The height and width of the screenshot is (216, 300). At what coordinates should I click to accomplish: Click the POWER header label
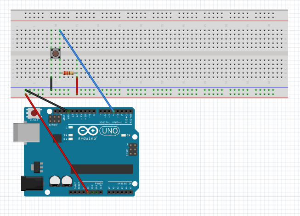[99, 183]
